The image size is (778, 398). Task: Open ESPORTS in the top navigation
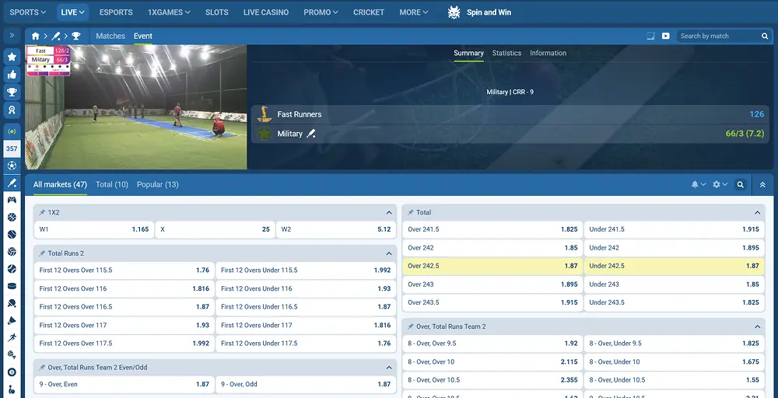point(116,12)
